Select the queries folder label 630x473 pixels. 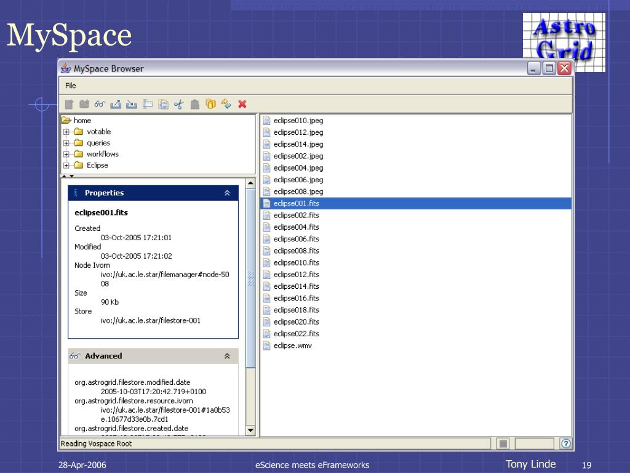98,143
